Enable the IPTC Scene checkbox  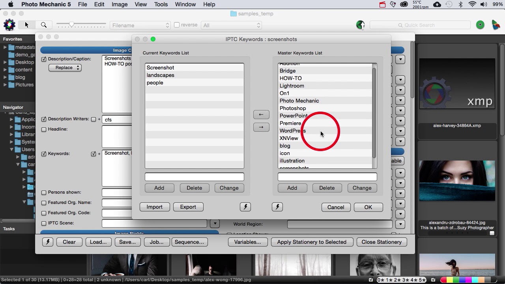[44, 223]
